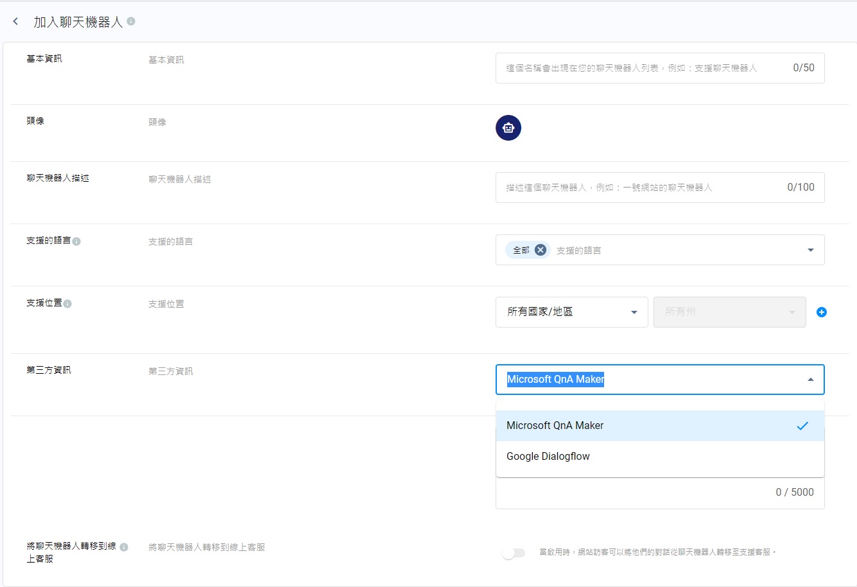Go back using the left arrow icon
This screenshot has width=857, height=587.
(15, 21)
